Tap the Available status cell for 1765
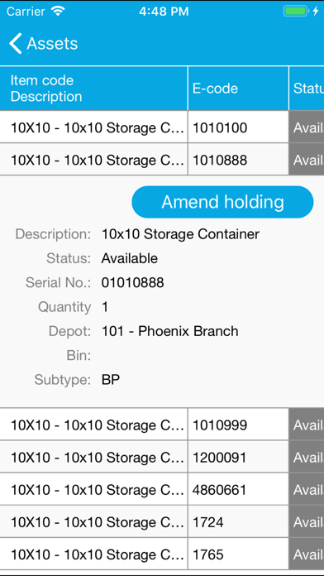This screenshot has width=324, height=576. pos(307,554)
